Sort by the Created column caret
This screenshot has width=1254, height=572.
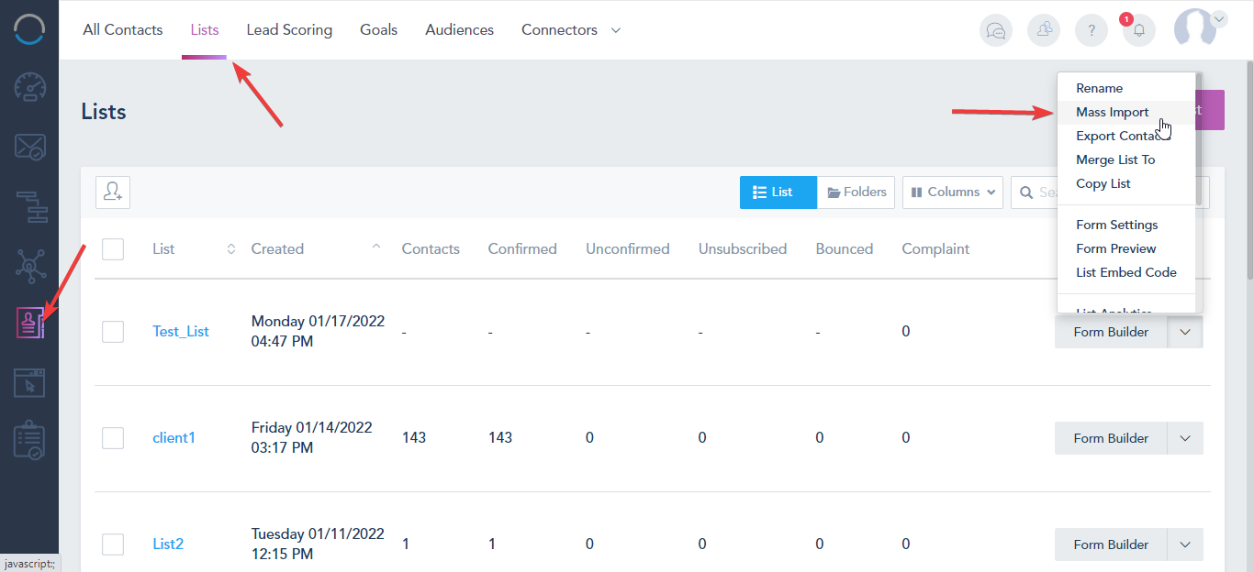click(376, 247)
